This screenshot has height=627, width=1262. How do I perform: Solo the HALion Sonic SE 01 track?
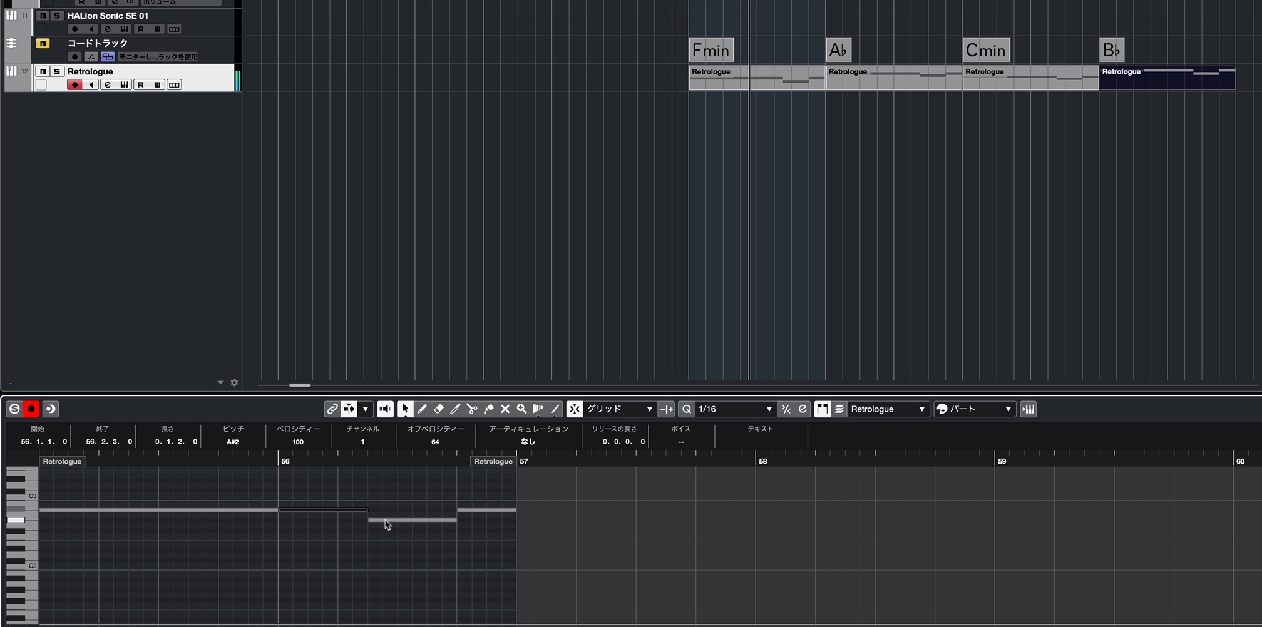pos(57,16)
